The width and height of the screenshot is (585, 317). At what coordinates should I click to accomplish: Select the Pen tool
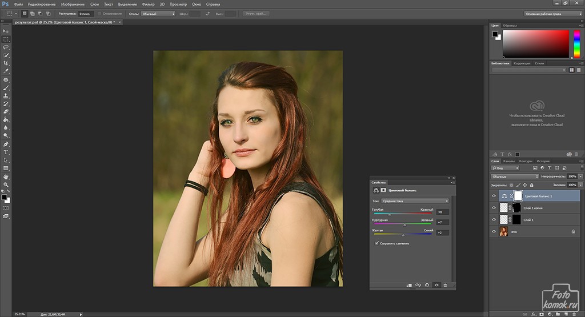pos(6,144)
